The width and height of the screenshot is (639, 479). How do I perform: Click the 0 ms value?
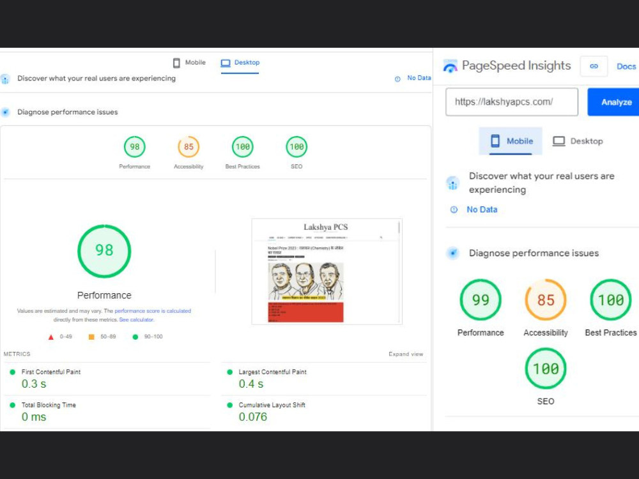pos(34,416)
